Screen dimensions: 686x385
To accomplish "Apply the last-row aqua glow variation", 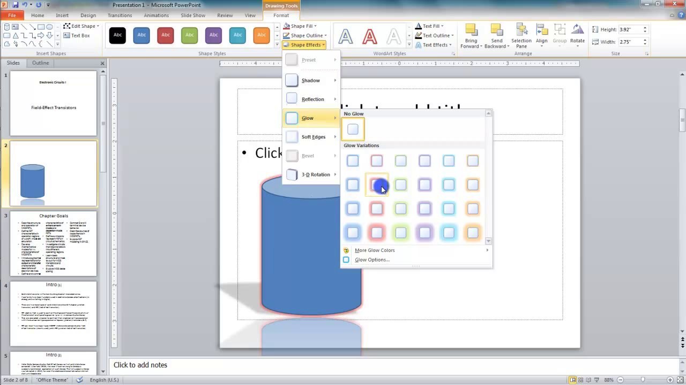I will [x=449, y=233].
